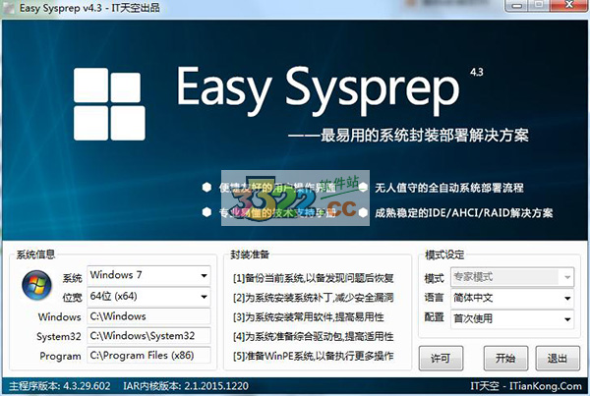Click the title bar Easy Sysprep v4.3 text
The width and height of the screenshot is (590, 396).
(89, 8)
